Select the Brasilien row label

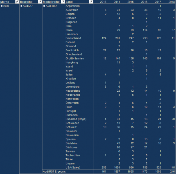(71, 18)
